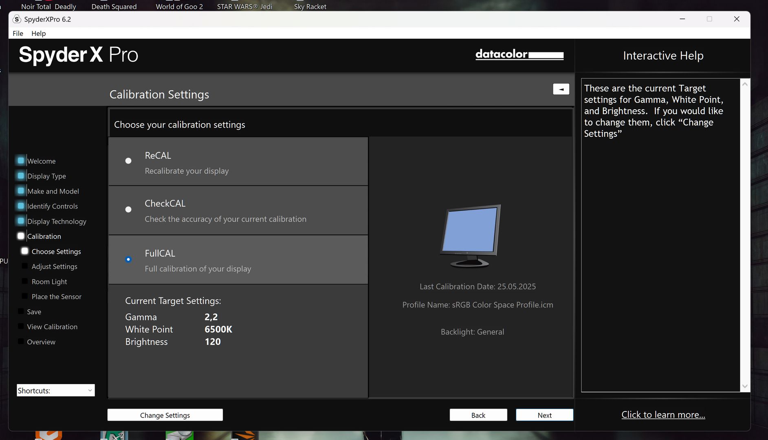The width and height of the screenshot is (768, 440).
Task: Select the Display Type step label
Action: (x=46, y=176)
